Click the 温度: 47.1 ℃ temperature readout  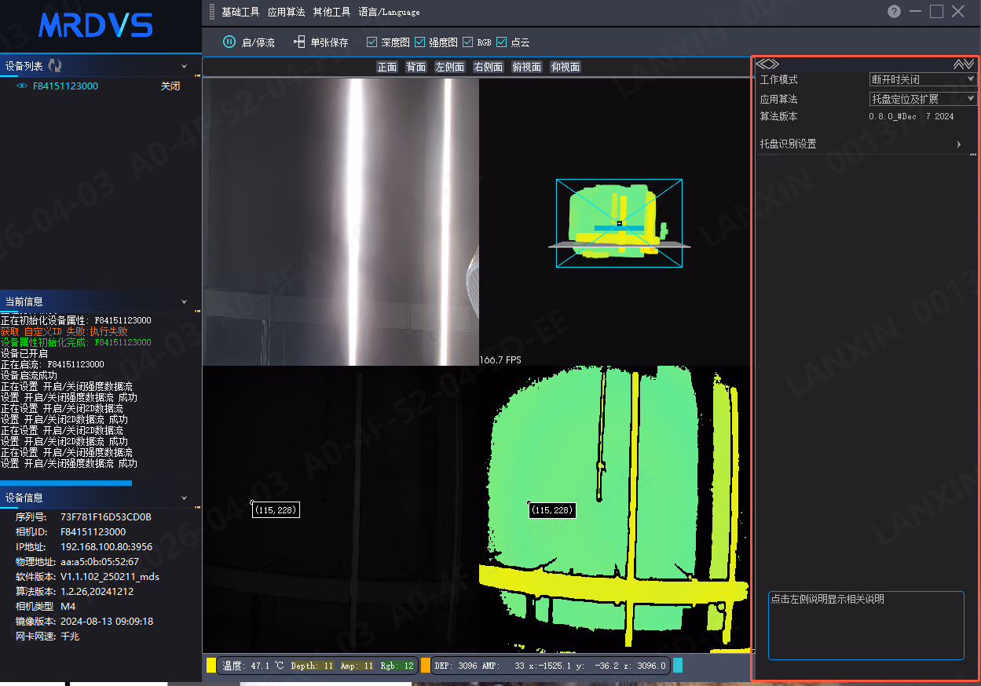click(x=254, y=666)
